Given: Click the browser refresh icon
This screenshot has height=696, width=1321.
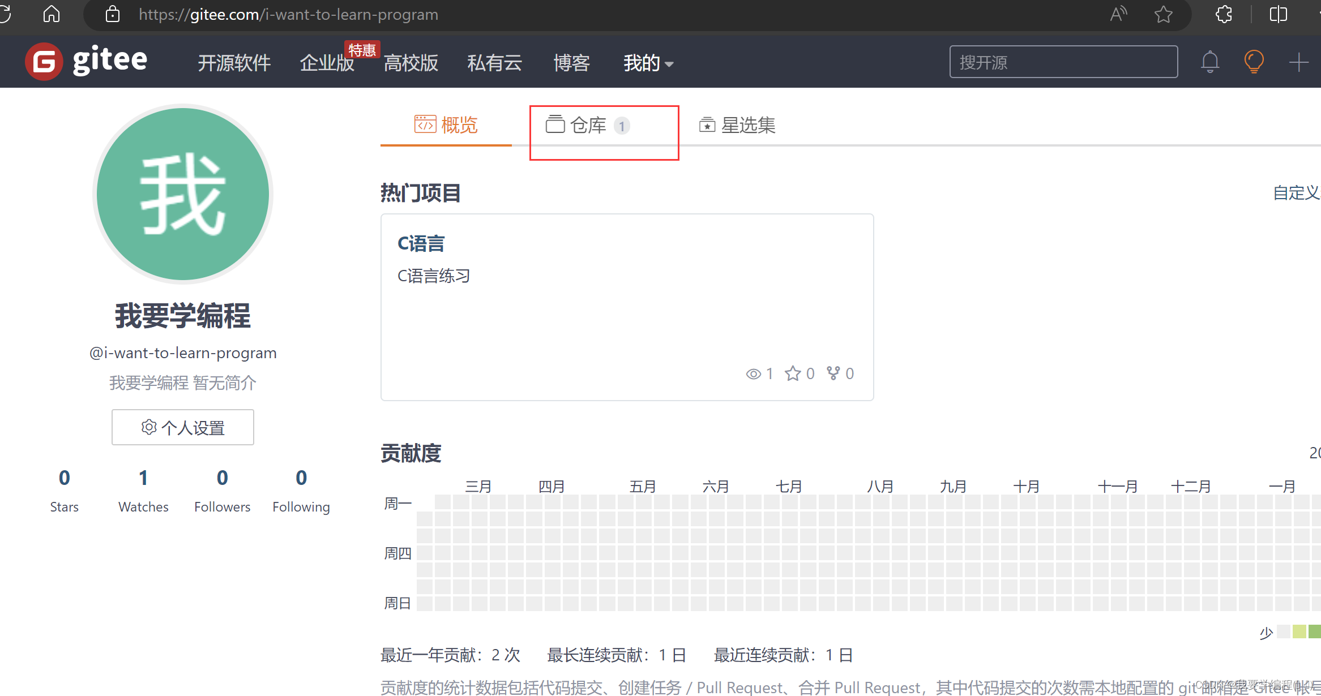Looking at the screenshot, I should click(x=5, y=14).
